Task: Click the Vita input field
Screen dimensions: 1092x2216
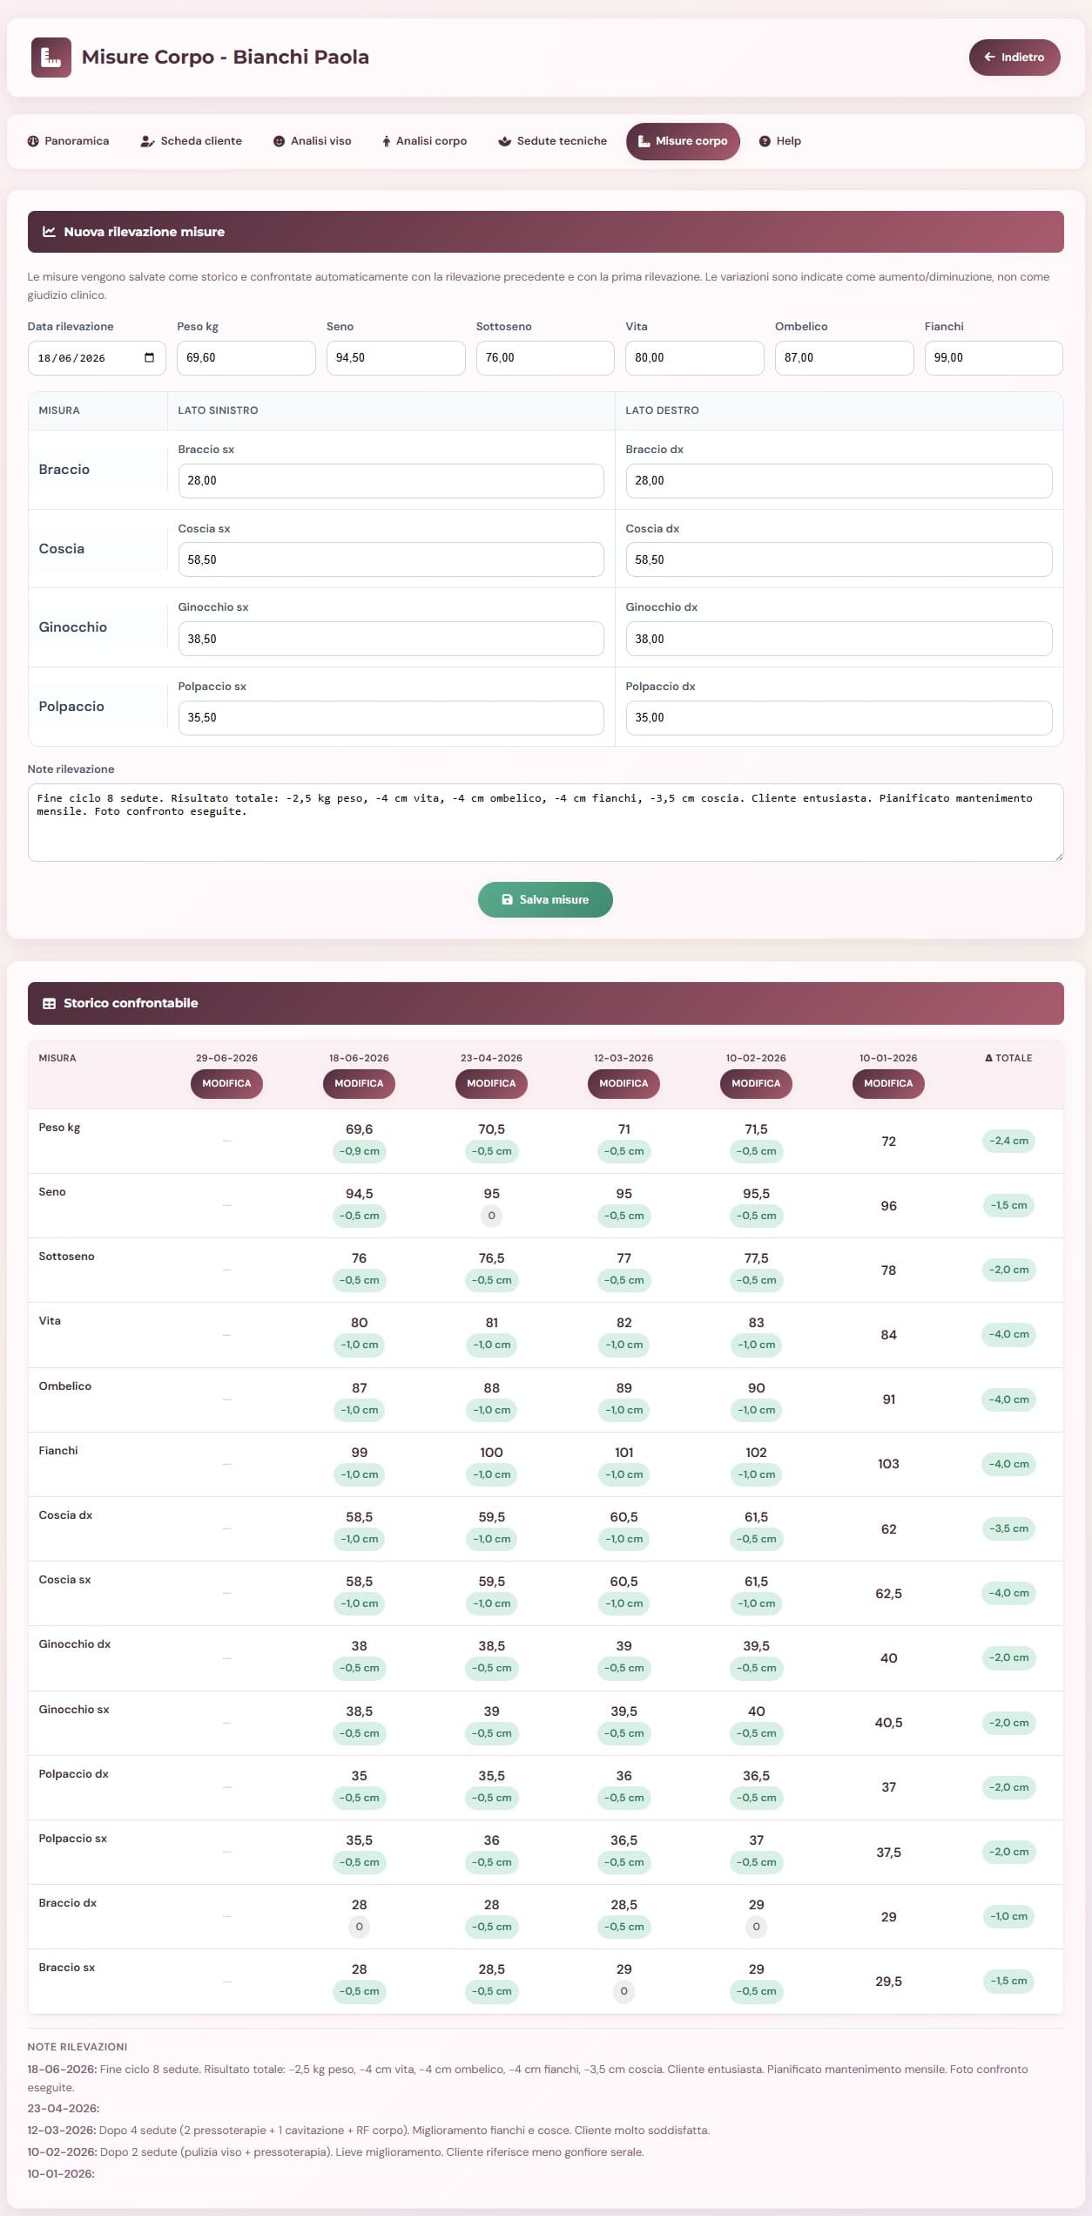Action: tap(695, 358)
